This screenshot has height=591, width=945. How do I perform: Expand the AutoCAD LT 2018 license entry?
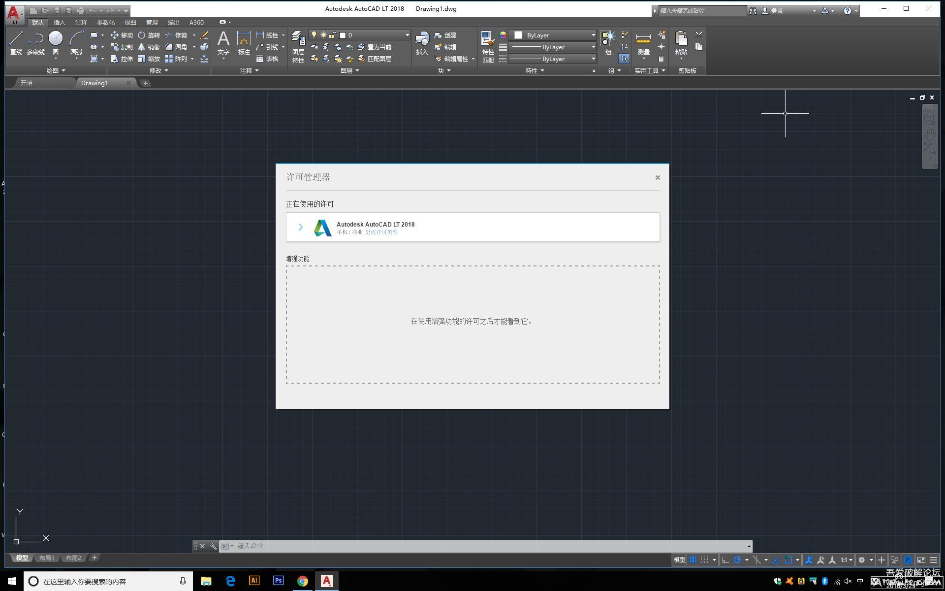301,227
